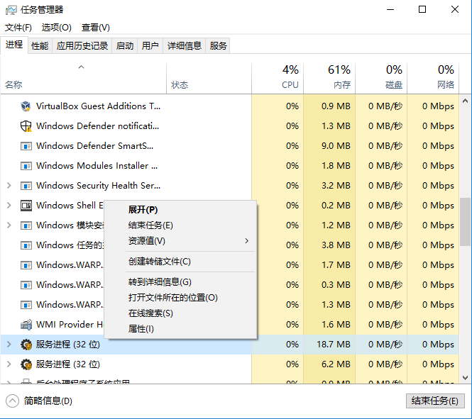The image size is (472, 419).
Task: Switch to the 启动 tab
Action: (125, 45)
